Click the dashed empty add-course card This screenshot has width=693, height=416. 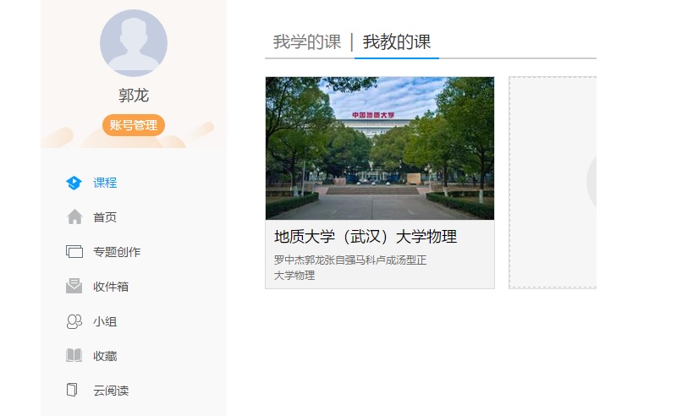(553, 183)
